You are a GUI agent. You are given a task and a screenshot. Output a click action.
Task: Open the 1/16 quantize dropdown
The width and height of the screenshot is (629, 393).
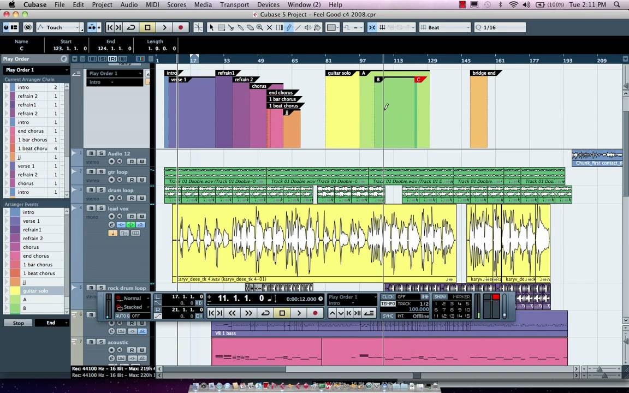pos(500,27)
